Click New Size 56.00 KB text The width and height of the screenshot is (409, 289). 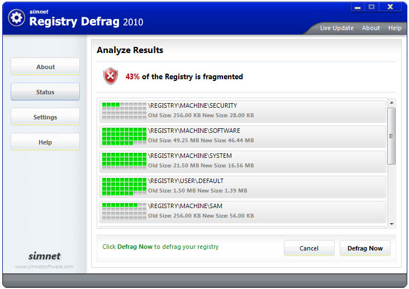click(228, 215)
